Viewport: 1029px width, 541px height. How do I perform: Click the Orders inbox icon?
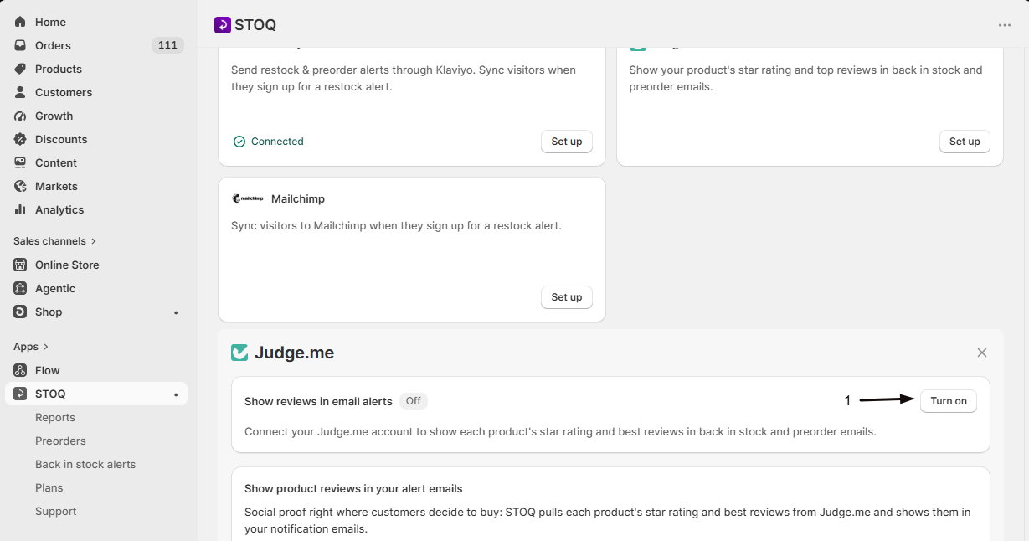[x=20, y=45]
